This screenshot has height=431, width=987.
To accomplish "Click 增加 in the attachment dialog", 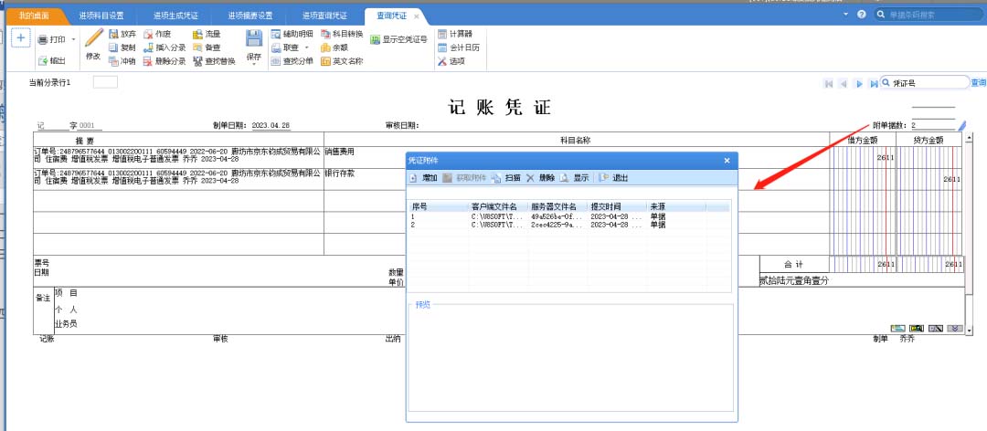I will [424, 178].
